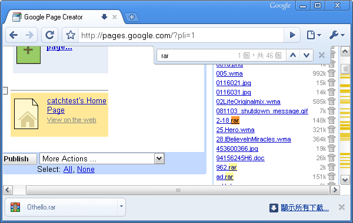Close the downloads bar
The image size is (353, 223).
341,207
